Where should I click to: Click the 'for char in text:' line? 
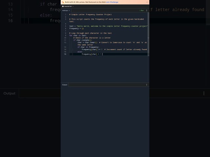pos(78,36)
